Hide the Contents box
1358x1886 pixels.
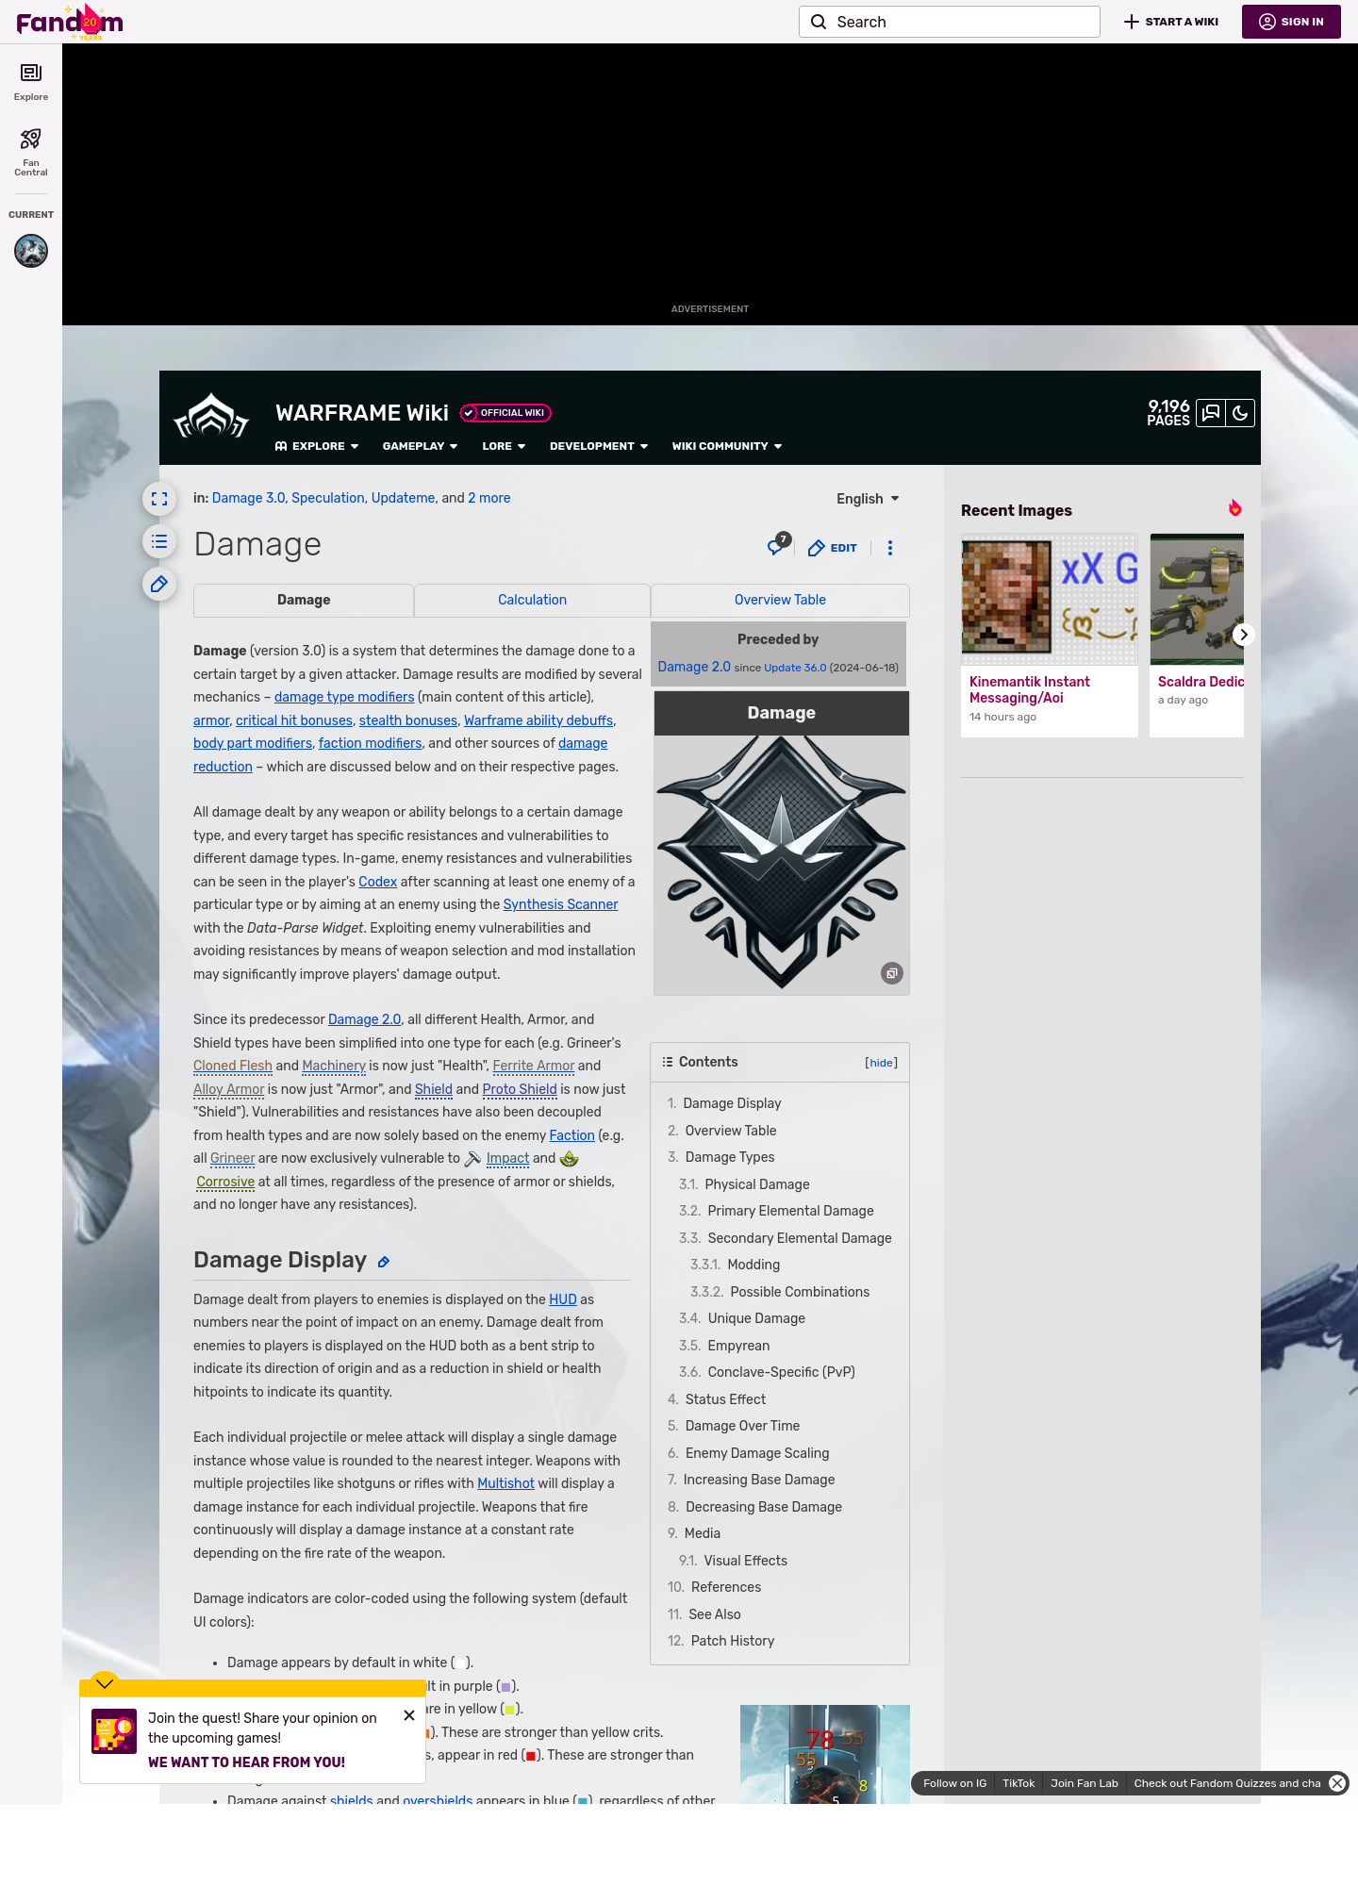(x=881, y=1063)
